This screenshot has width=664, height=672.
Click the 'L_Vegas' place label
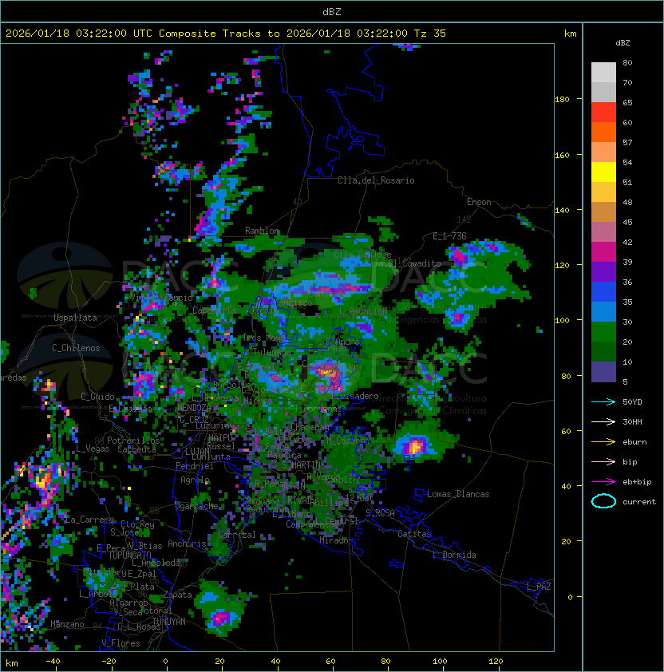(x=93, y=449)
